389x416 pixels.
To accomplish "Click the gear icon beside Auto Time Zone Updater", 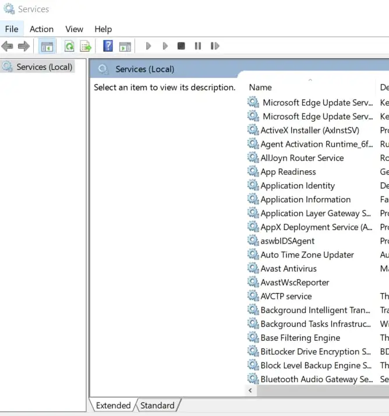I will 253,255.
